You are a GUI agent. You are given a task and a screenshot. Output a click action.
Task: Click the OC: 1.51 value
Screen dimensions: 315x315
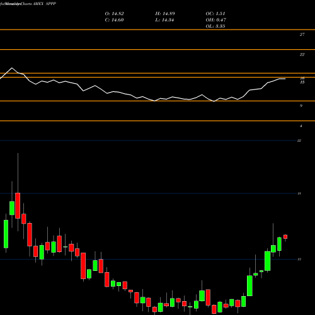click(215, 14)
